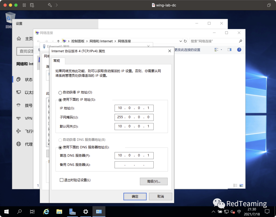This screenshot has width=276, height=217.
Task: Click the subnet mask input field
Action: coord(134,117)
